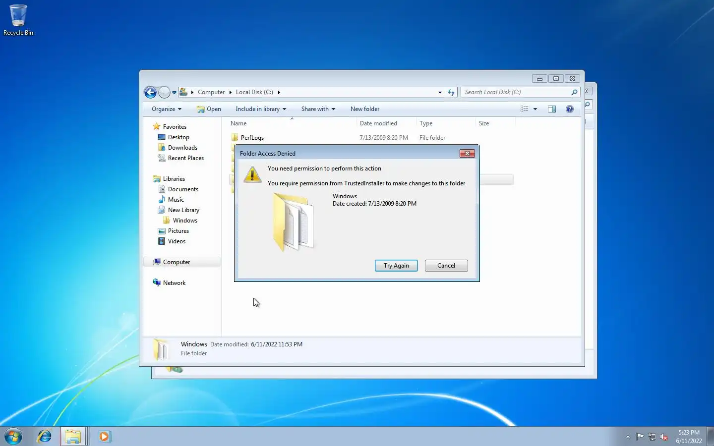
Task: Select Computer in the address bar
Action: (211, 92)
